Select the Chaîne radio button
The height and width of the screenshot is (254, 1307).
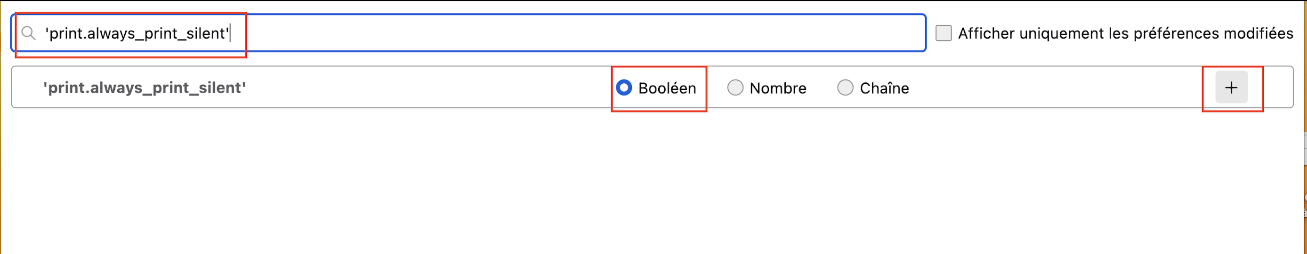[845, 87]
